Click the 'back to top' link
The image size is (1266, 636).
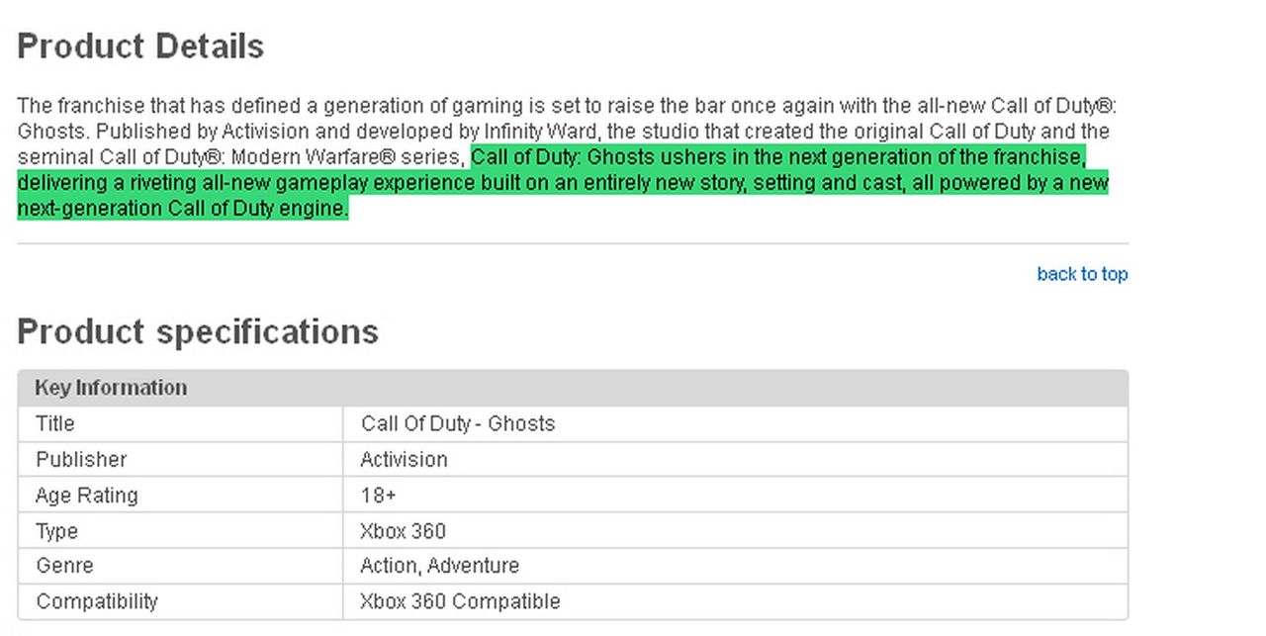(x=1082, y=274)
